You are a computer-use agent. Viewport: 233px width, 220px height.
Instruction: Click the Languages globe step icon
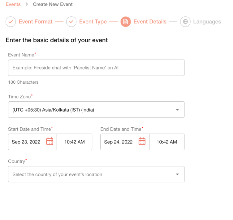(185, 22)
